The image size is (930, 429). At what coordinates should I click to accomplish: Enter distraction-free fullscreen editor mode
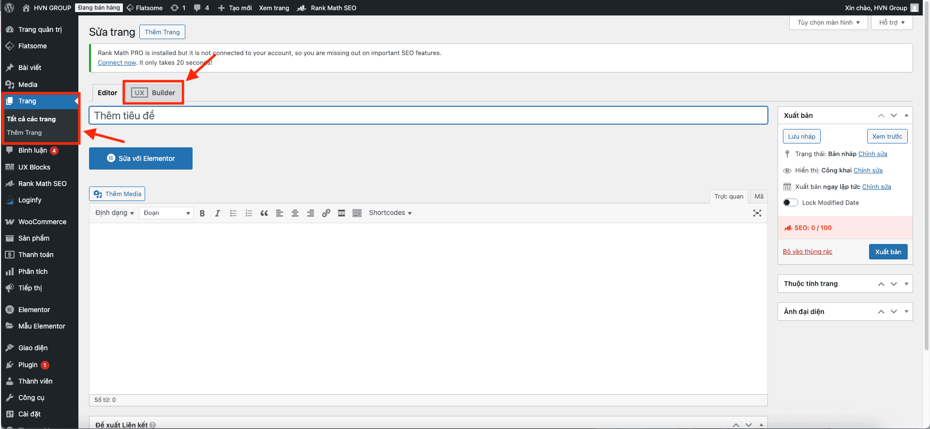click(x=757, y=213)
